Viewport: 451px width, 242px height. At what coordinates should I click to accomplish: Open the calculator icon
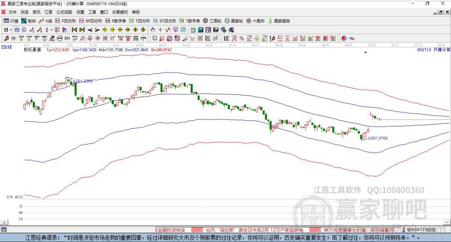tap(200, 30)
